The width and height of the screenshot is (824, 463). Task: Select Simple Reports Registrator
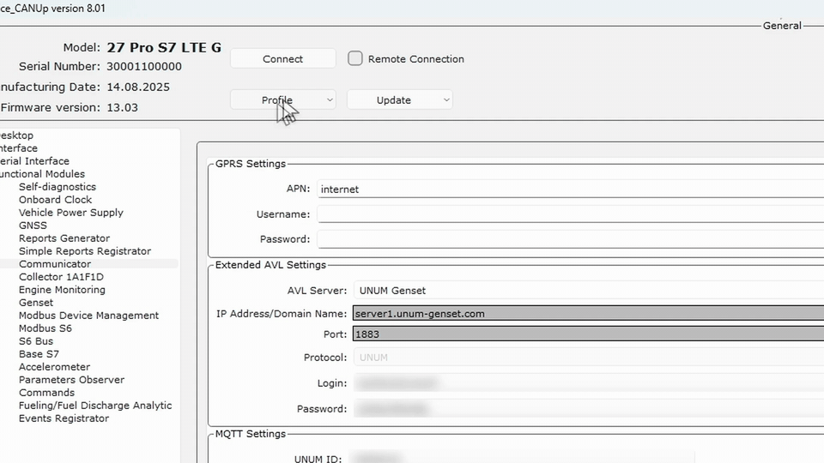pos(85,251)
